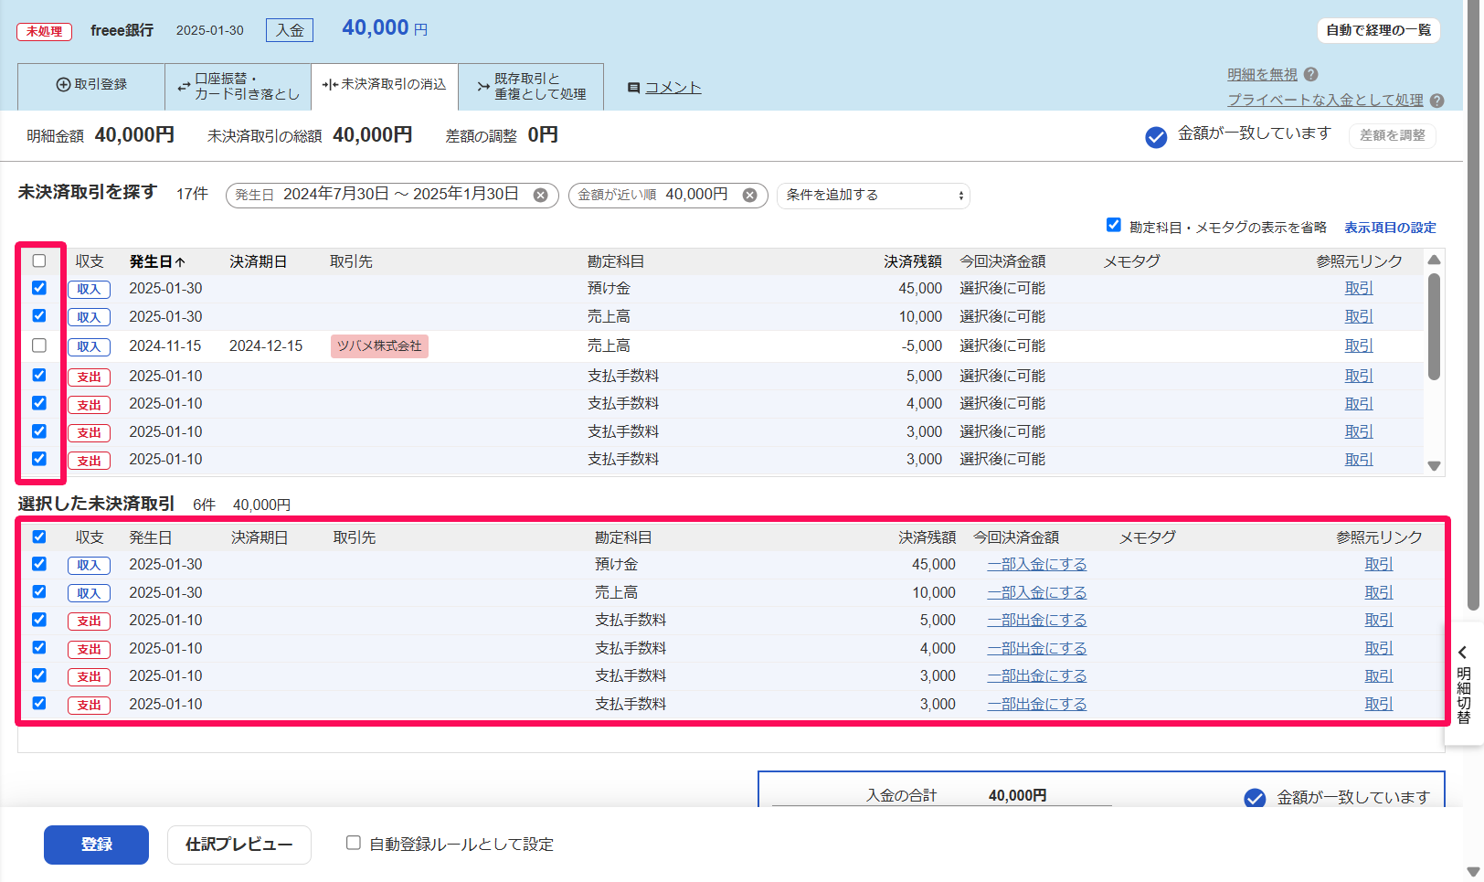
Task: Click 一部入金にする for the 預け金 45,000 row
Action: click(x=1037, y=565)
